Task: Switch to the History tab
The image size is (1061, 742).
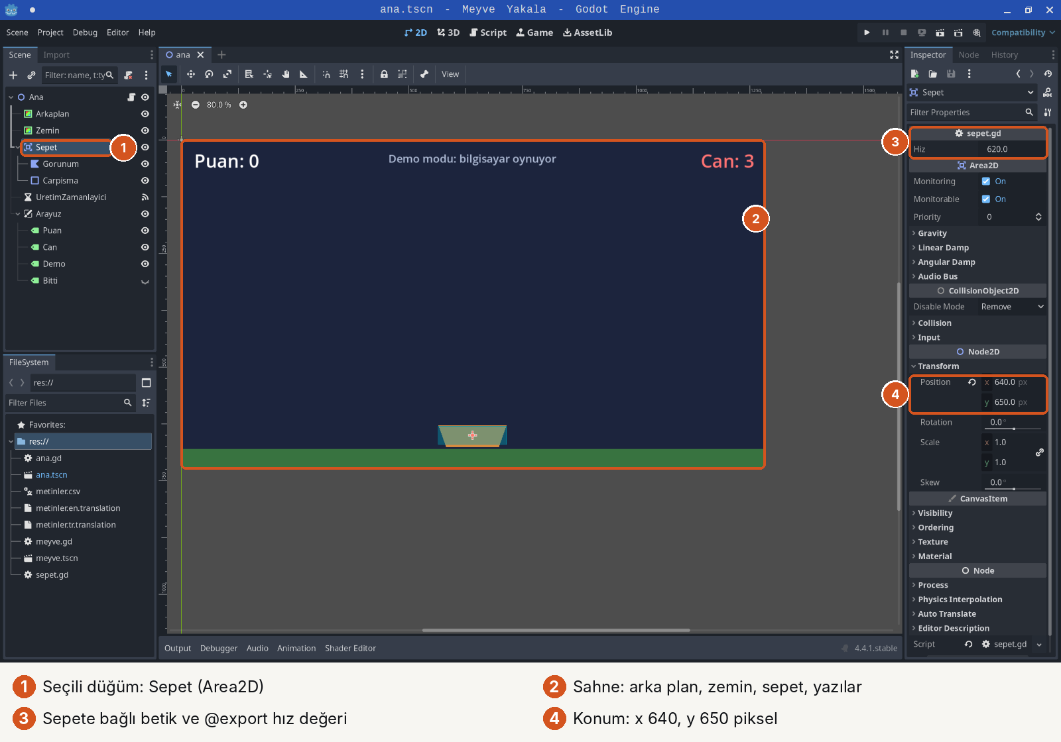Action: tap(1004, 55)
